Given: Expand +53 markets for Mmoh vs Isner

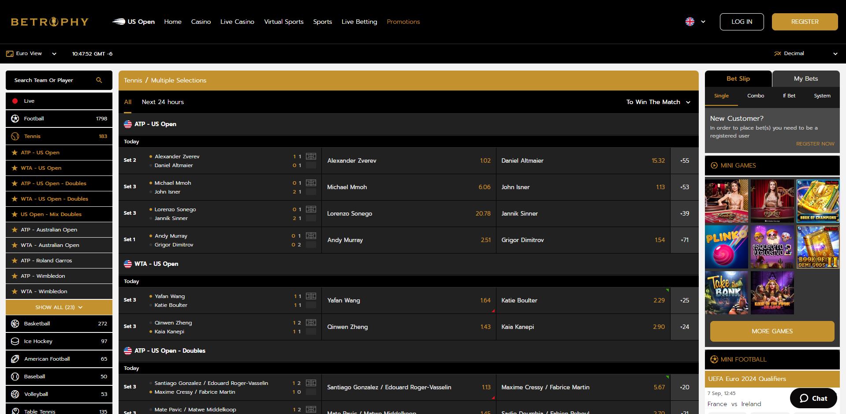Looking at the screenshot, I should coord(685,187).
